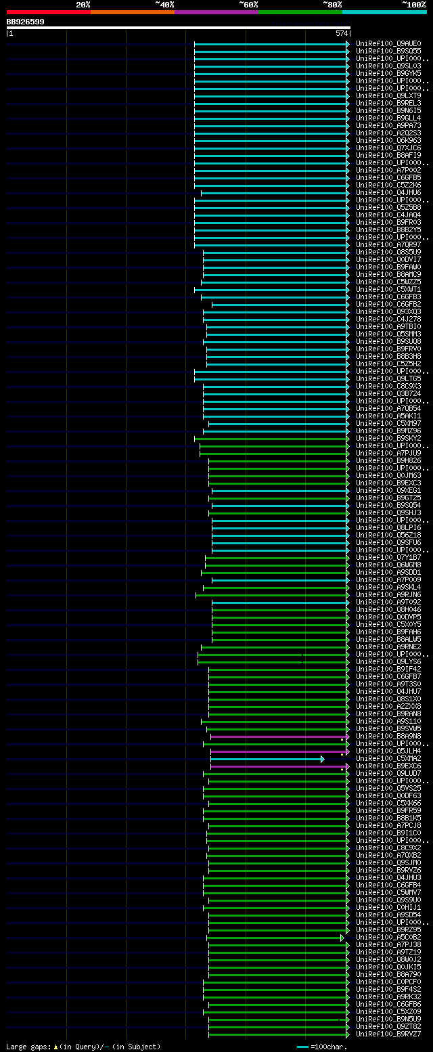Open hit UniRef100_Q9SLO3

coord(388,66)
